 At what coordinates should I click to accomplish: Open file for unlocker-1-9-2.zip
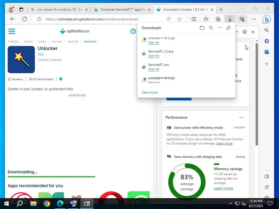tap(154, 42)
